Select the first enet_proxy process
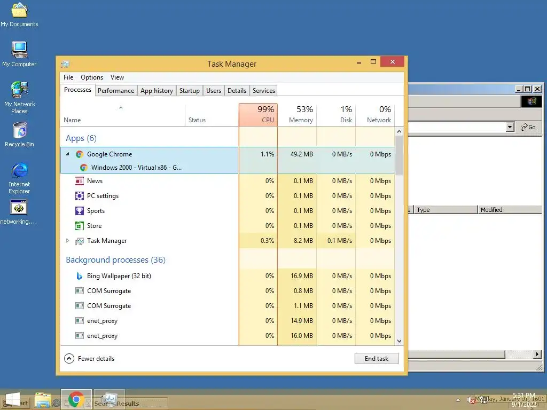Screen dimensions: 547x410 [228, 321]
